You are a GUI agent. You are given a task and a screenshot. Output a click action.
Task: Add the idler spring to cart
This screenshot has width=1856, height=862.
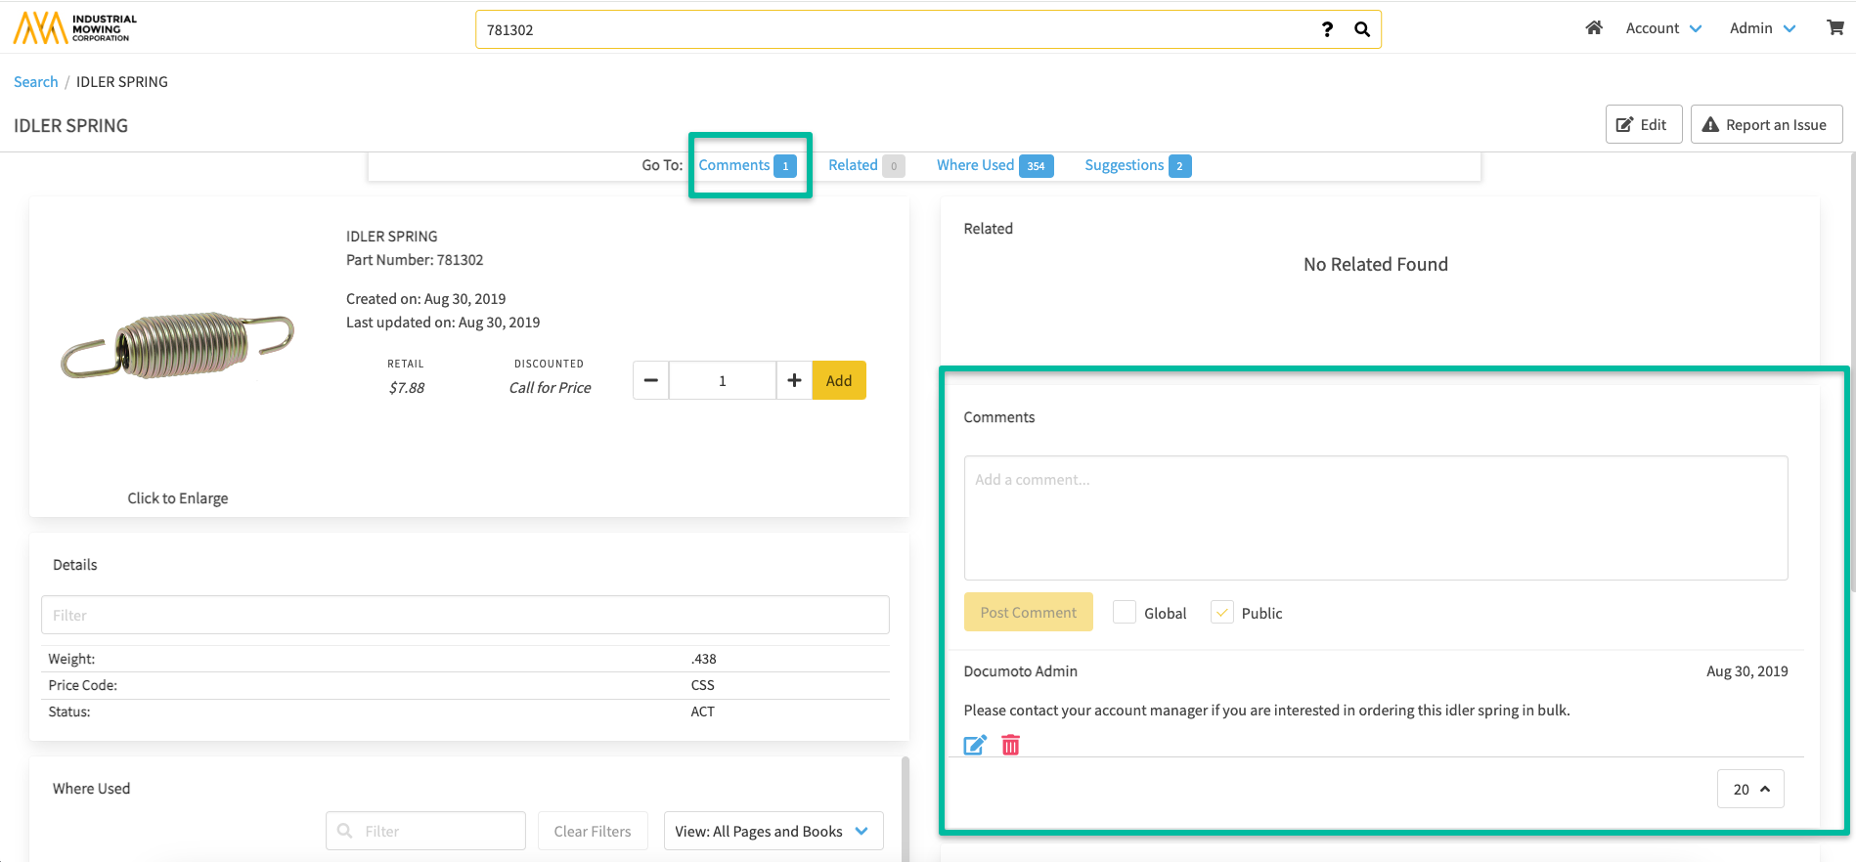pyautogui.click(x=838, y=381)
